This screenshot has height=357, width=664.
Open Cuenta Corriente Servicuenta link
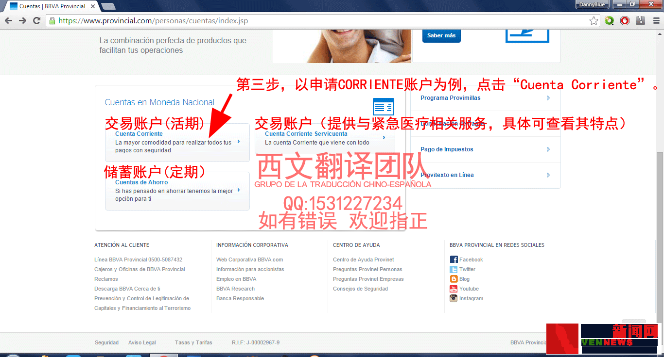(306, 134)
